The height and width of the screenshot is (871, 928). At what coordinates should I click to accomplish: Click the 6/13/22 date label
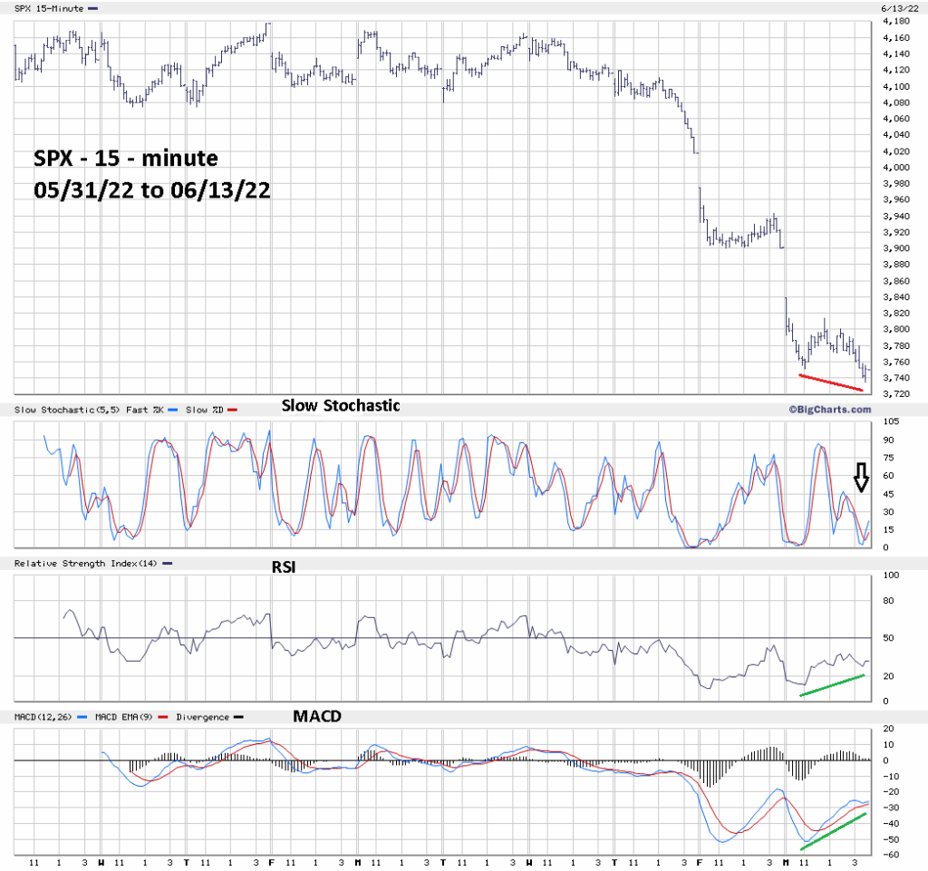[x=896, y=8]
